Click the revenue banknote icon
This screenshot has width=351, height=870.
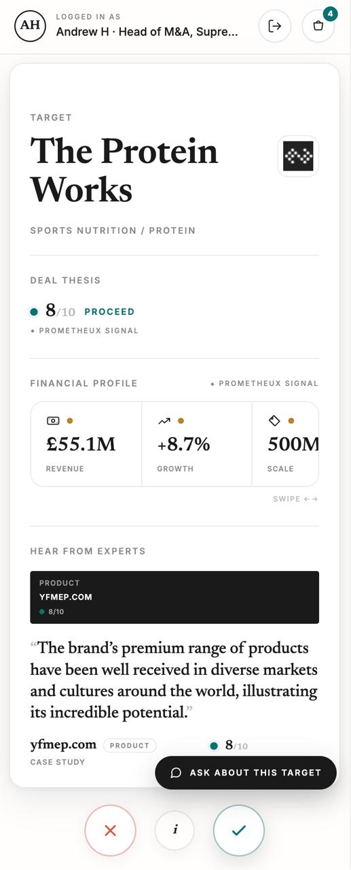53,421
